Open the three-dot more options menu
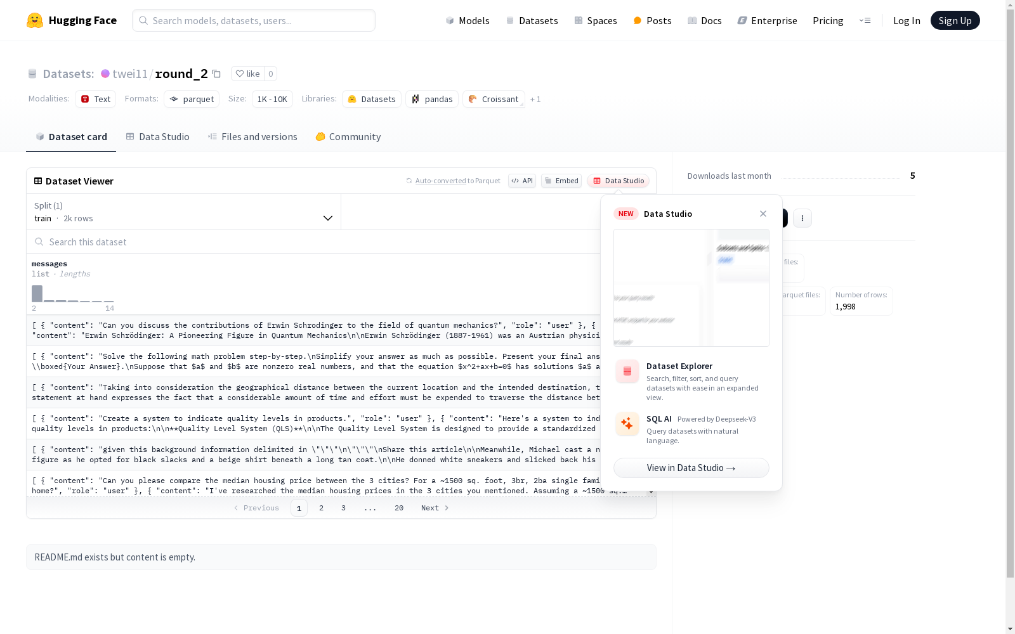Screen dimensions: 1015x634 coord(802,218)
